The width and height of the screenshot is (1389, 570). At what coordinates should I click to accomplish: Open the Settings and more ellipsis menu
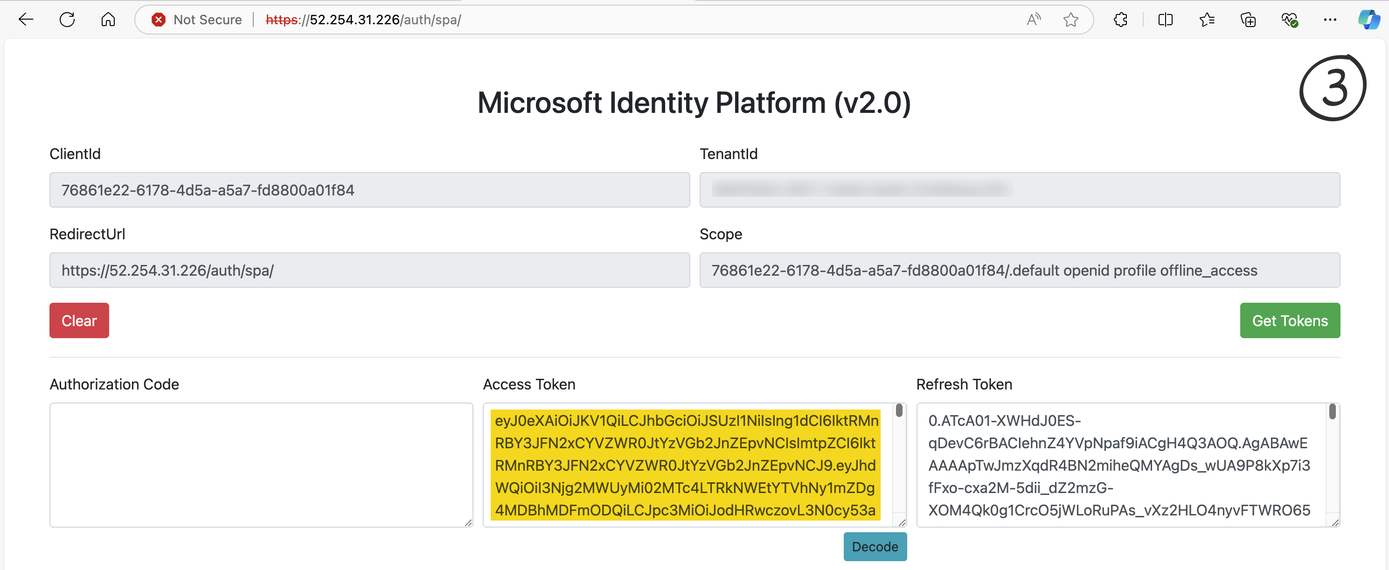point(1330,20)
